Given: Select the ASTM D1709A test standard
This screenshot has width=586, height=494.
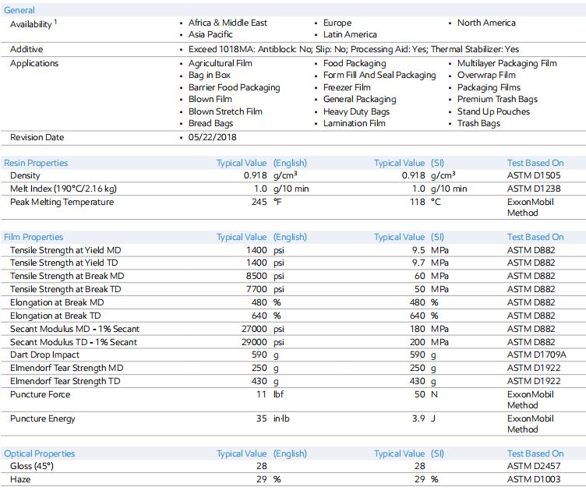Looking at the screenshot, I should tap(536, 355).
